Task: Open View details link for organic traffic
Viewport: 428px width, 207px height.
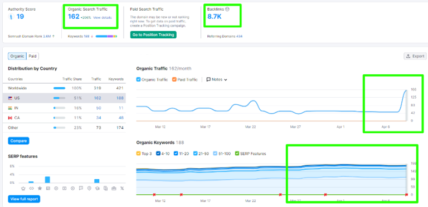Action: point(103,18)
